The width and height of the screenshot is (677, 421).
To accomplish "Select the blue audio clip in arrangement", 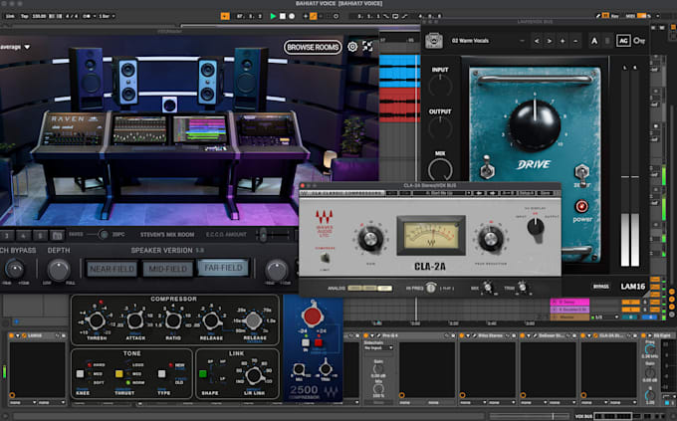I will pyautogui.click(x=399, y=71).
